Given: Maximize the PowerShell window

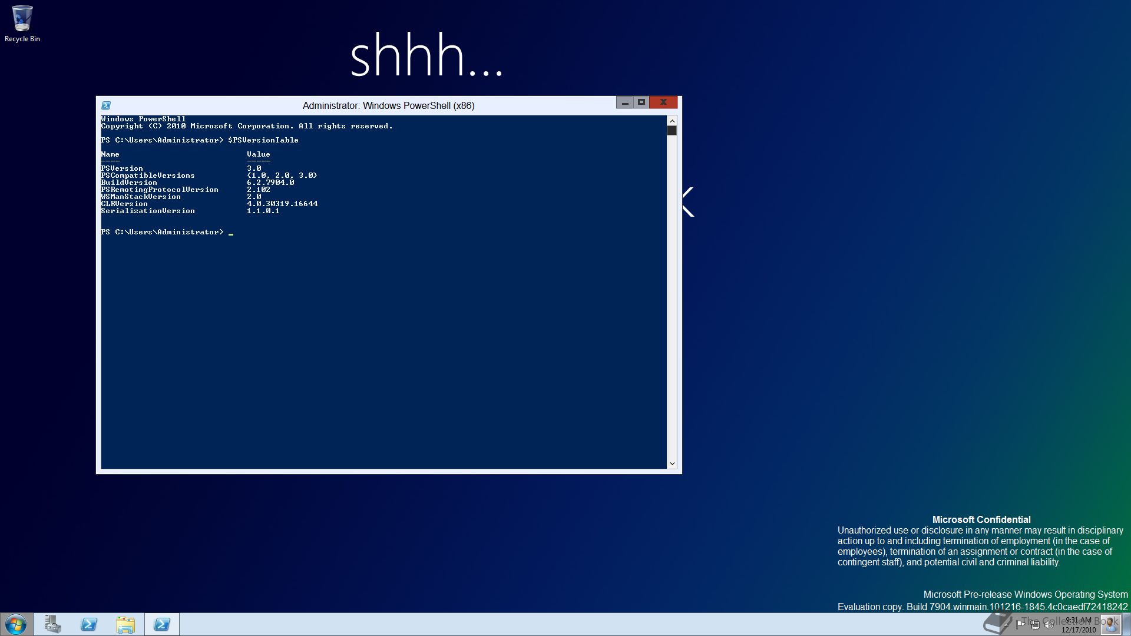Looking at the screenshot, I should click(641, 102).
